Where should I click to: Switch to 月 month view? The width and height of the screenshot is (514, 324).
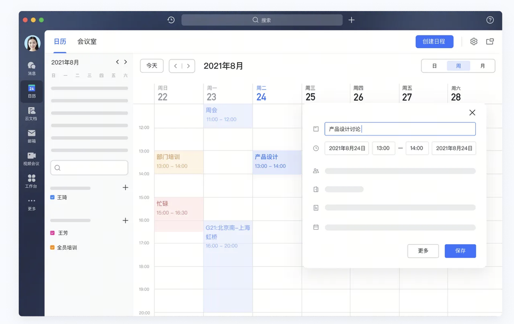point(482,66)
